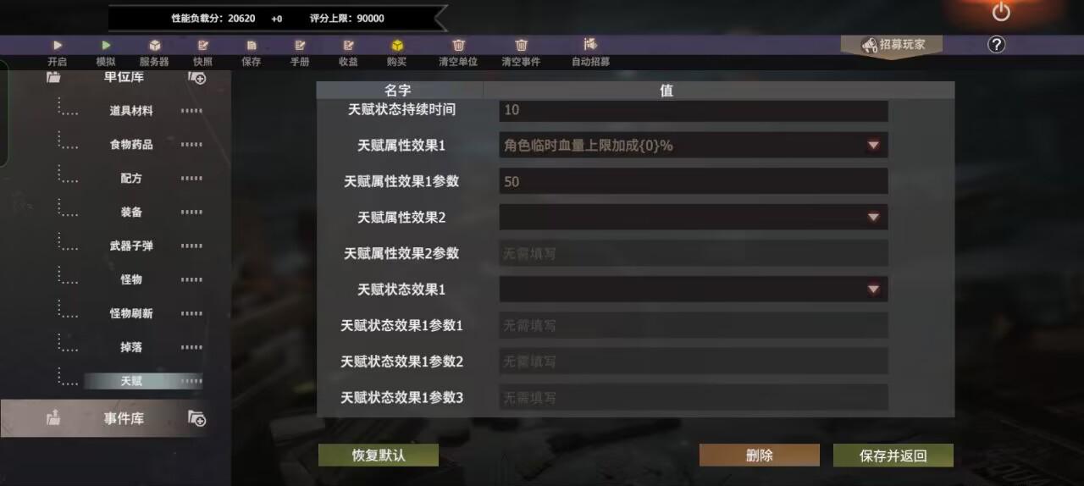Click the 清空事件 trash icon
1084x486 pixels.
point(521,46)
